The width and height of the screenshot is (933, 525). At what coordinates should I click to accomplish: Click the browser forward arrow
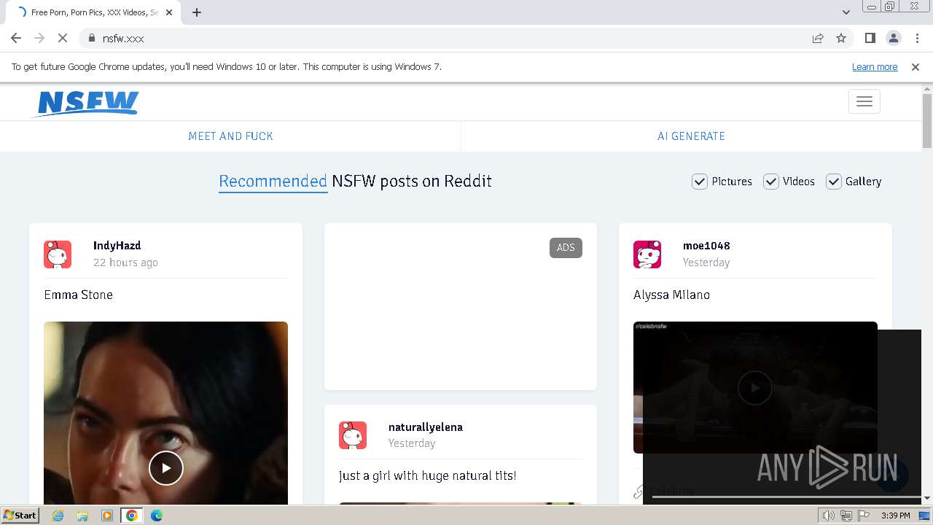pos(39,38)
